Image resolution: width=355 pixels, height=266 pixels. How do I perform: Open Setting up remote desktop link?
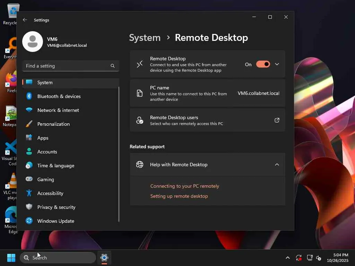(x=179, y=196)
